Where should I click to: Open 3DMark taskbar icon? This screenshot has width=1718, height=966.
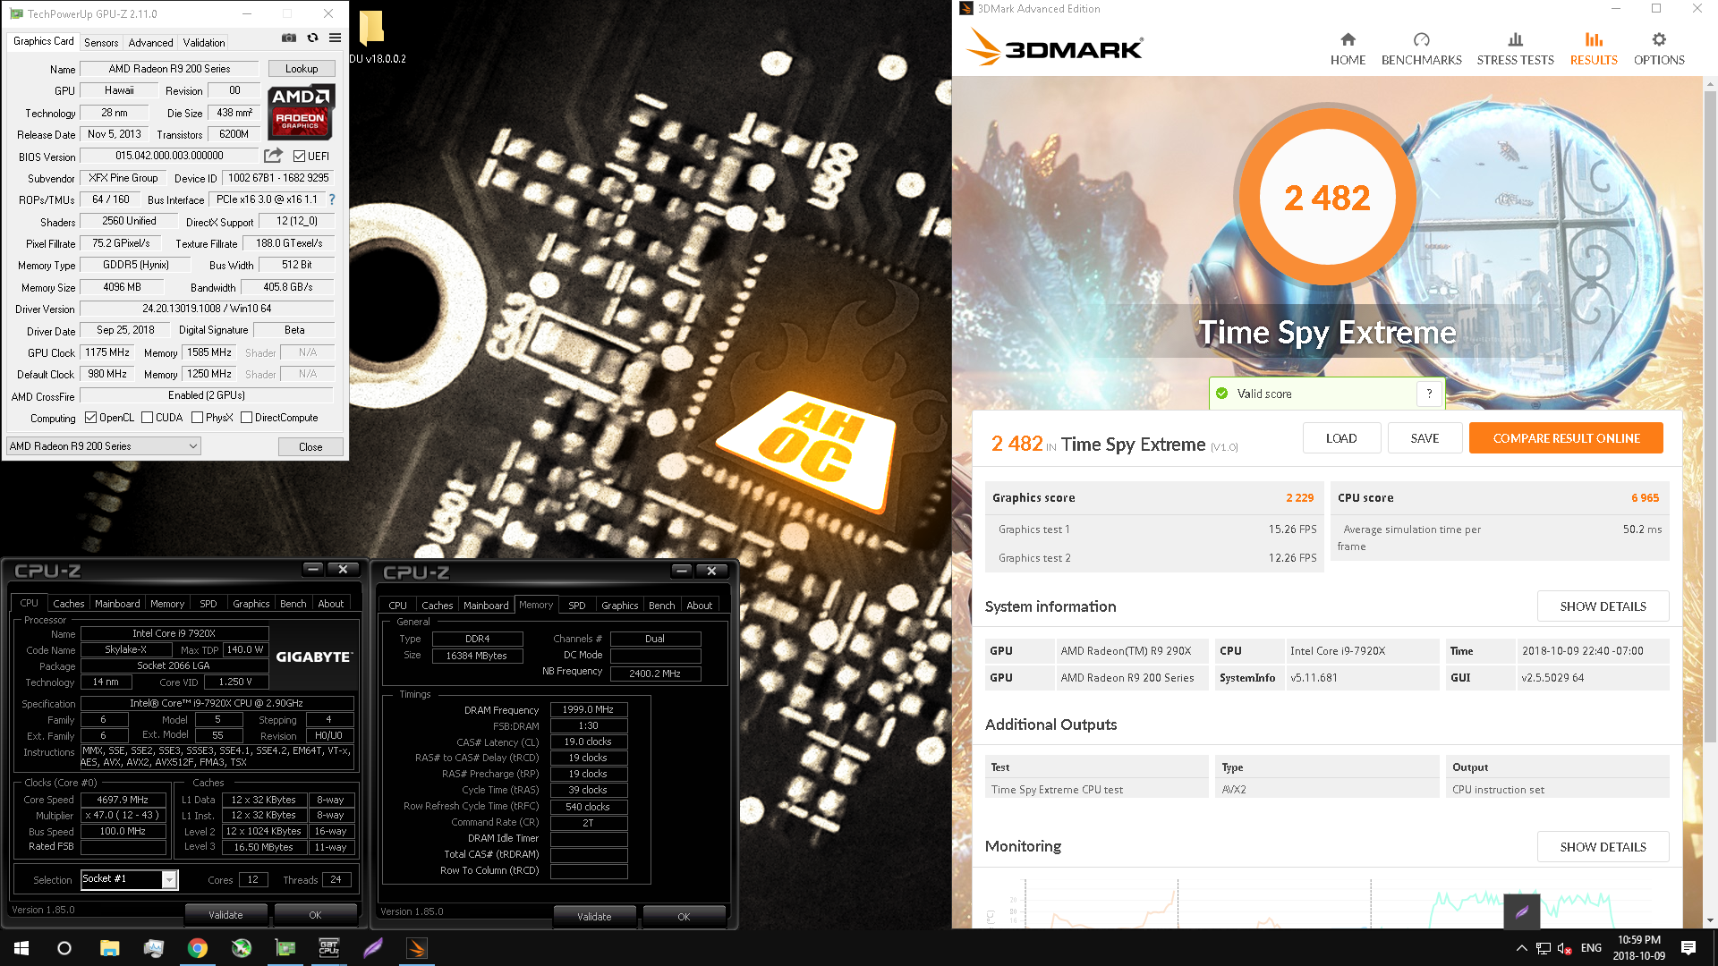(417, 948)
